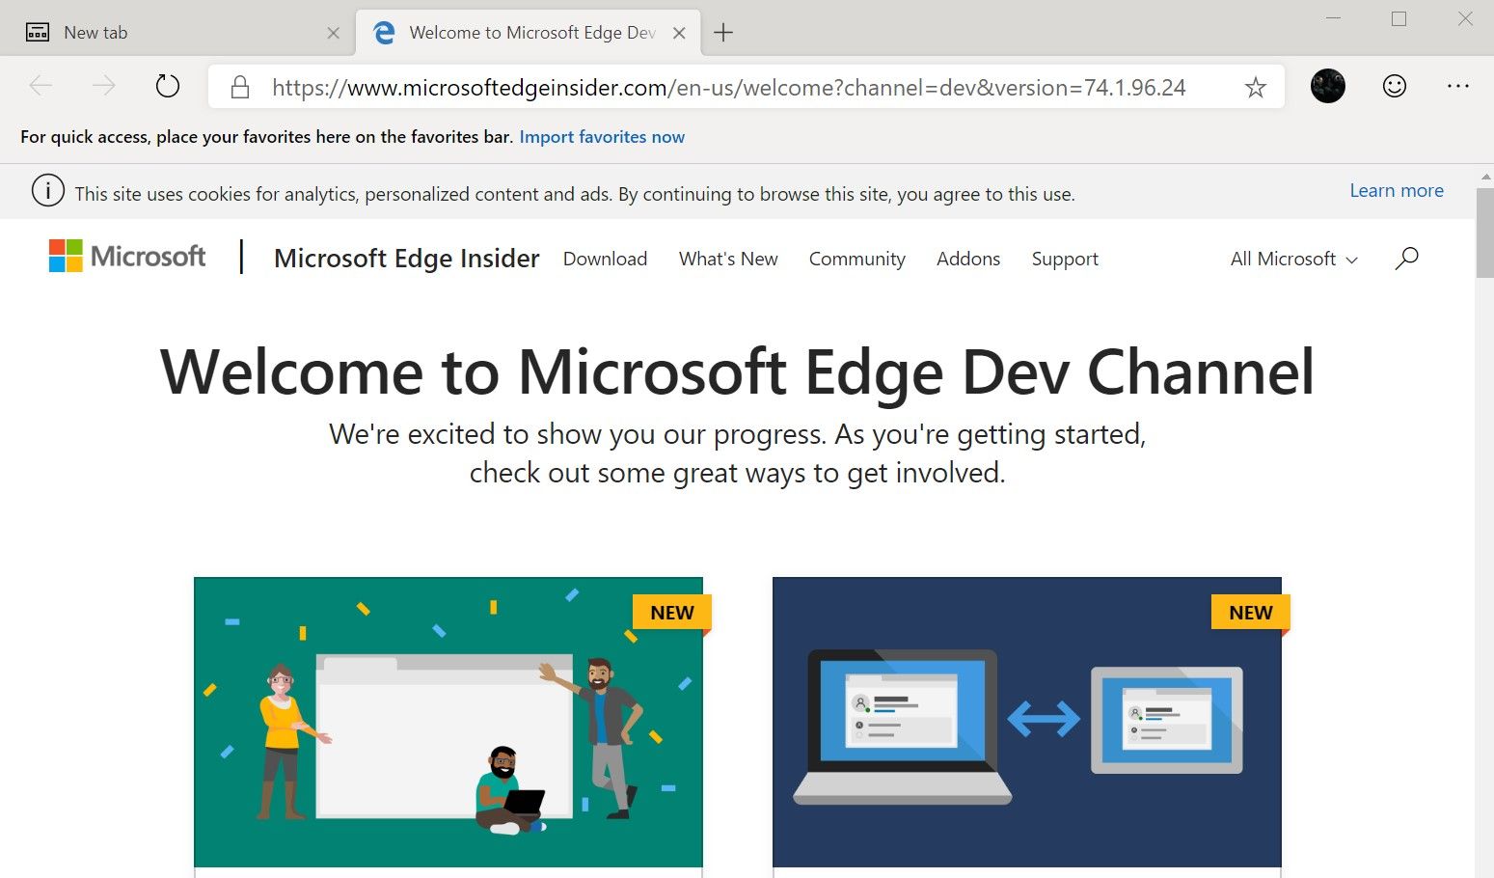This screenshot has height=878, width=1494.
Task: Click the Refresh page icon
Action: tap(168, 87)
